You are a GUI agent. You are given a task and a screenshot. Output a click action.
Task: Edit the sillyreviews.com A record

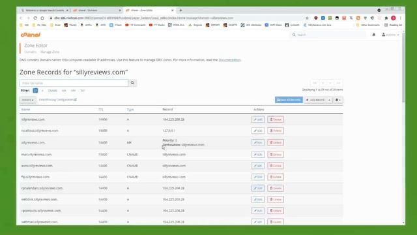click(258, 119)
